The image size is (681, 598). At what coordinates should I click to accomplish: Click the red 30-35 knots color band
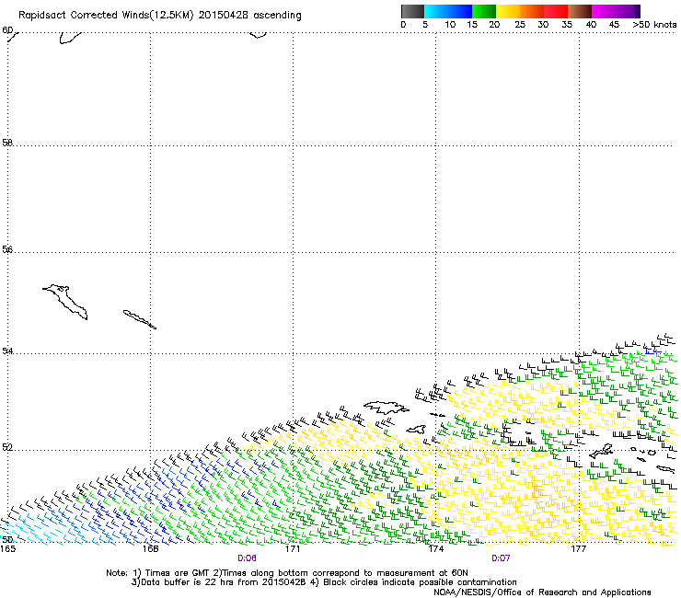coord(556,11)
